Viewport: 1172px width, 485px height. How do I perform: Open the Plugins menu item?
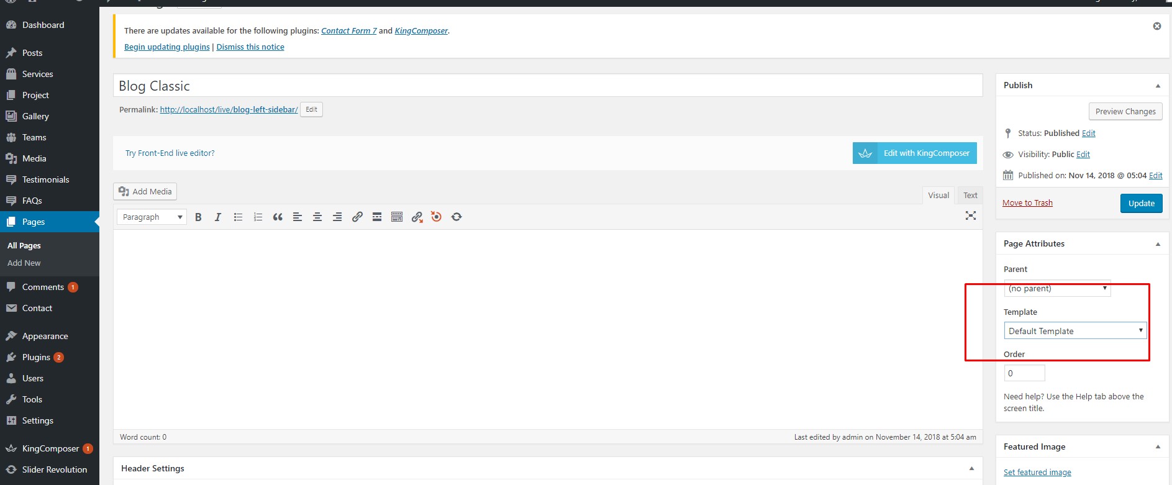[36, 357]
